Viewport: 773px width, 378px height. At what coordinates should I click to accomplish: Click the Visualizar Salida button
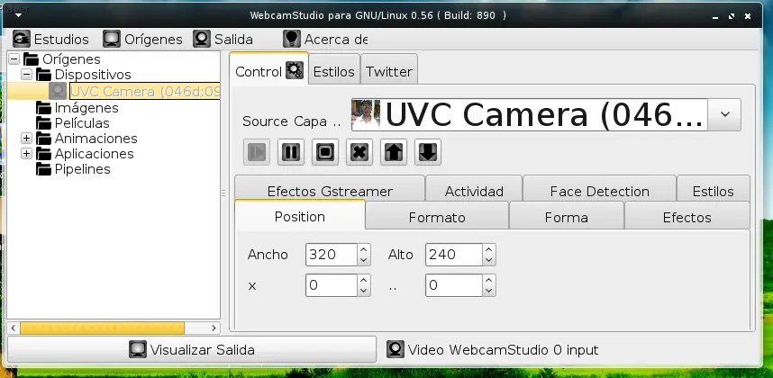click(x=192, y=349)
